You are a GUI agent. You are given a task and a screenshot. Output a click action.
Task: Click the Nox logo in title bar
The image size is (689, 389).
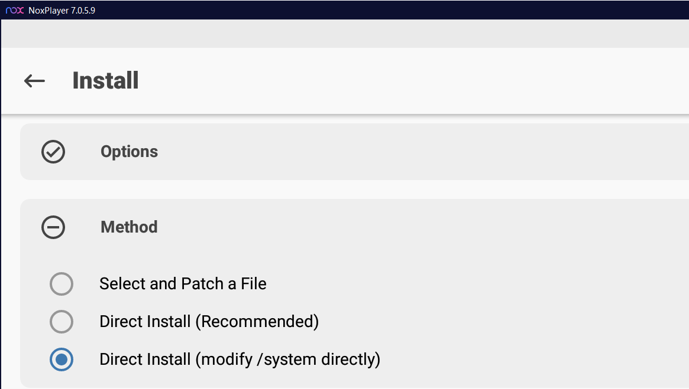(15, 10)
